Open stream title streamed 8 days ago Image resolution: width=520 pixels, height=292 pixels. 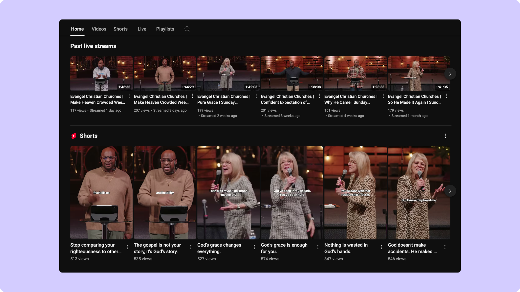(161, 99)
